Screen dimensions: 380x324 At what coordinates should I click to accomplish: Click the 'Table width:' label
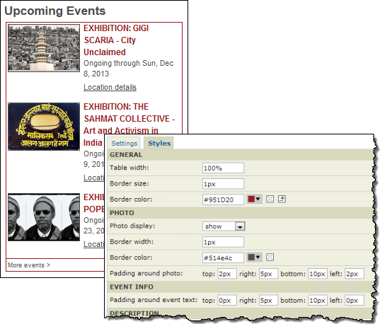coord(129,168)
